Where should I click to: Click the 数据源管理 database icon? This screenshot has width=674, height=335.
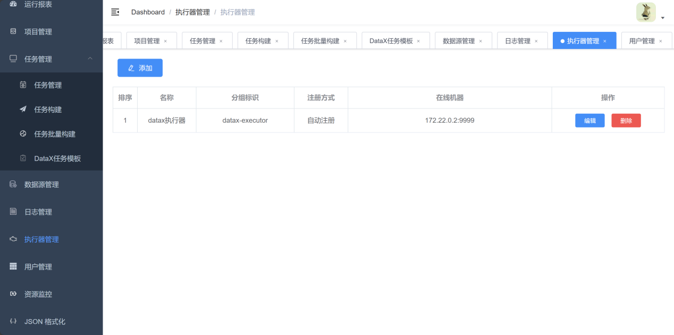(x=13, y=185)
